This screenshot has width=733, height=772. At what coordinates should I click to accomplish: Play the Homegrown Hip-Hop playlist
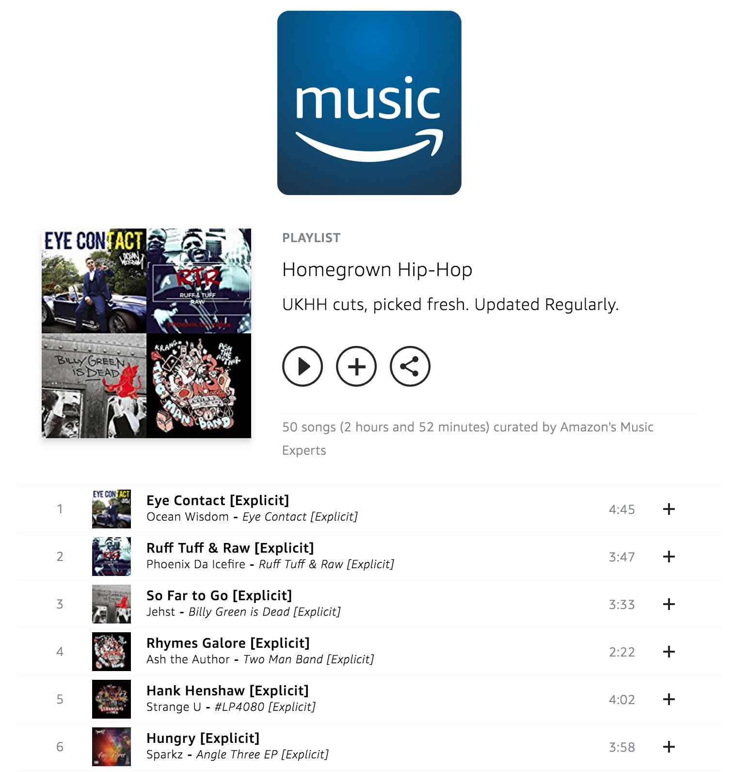pos(303,366)
